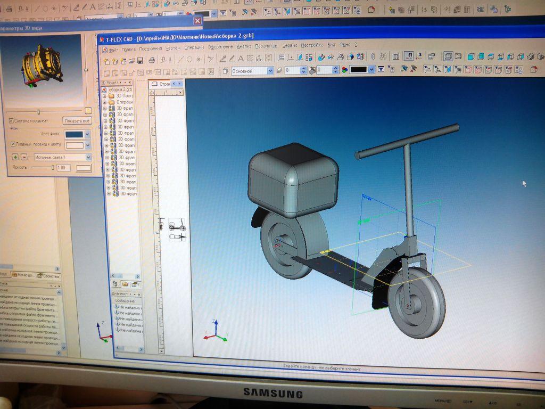Toggle the 'Плавный переход к цвету' checkbox
Image resolution: width=545 pixels, height=409 pixels.
point(13,144)
